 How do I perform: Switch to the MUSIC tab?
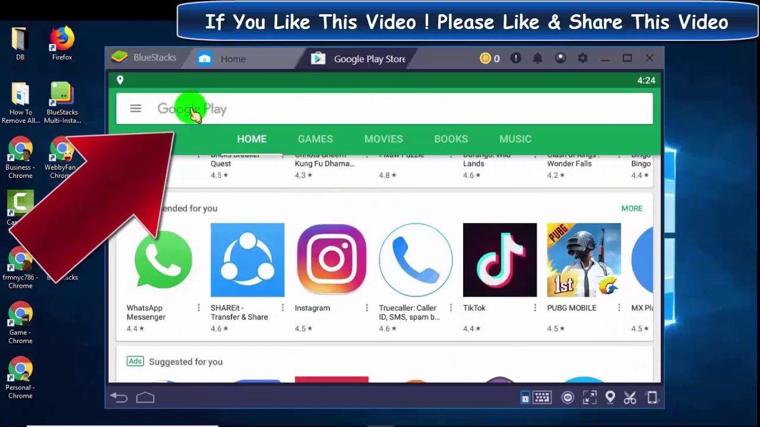[515, 139]
